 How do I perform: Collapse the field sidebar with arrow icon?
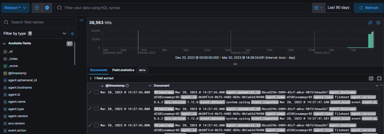pyautogui.click(x=81, y=20)
